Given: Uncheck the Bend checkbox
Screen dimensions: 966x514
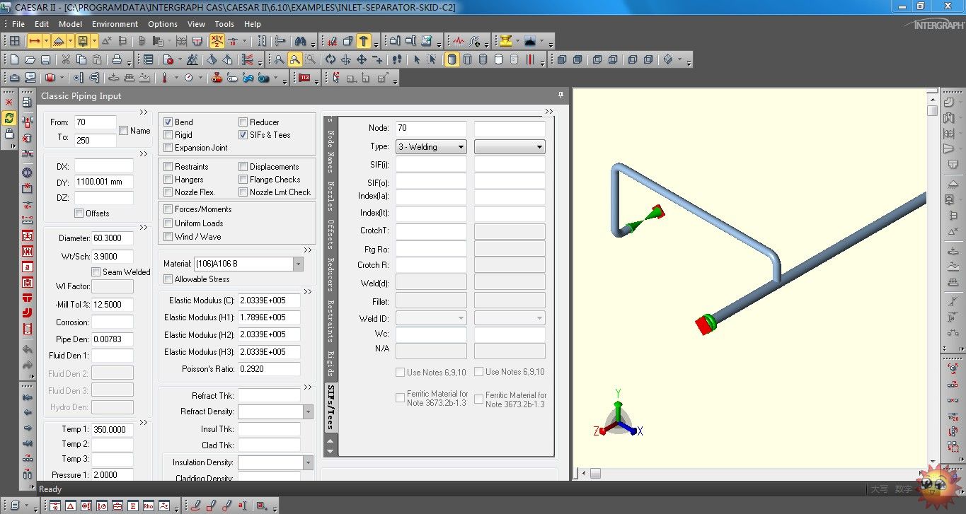Looking at the screenshot, I should click(x=168, y=122).
